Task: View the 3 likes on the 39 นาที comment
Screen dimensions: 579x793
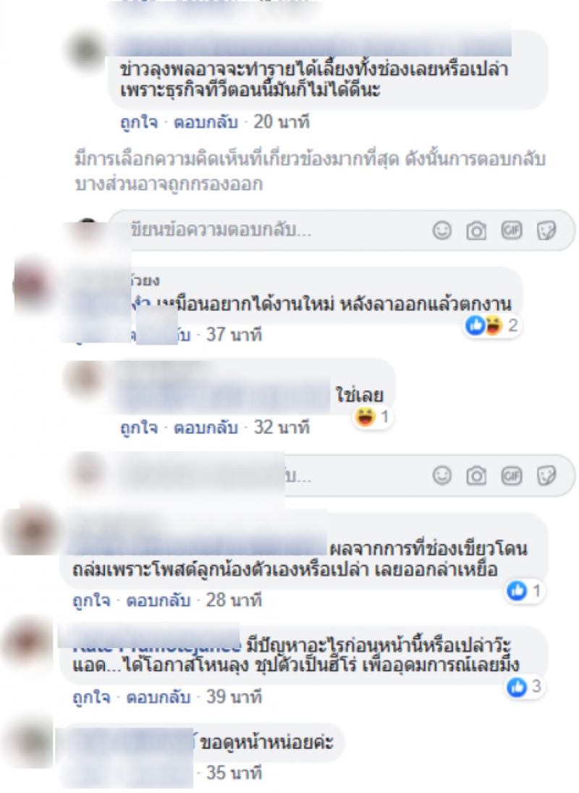Action: [x=525, y=687]
